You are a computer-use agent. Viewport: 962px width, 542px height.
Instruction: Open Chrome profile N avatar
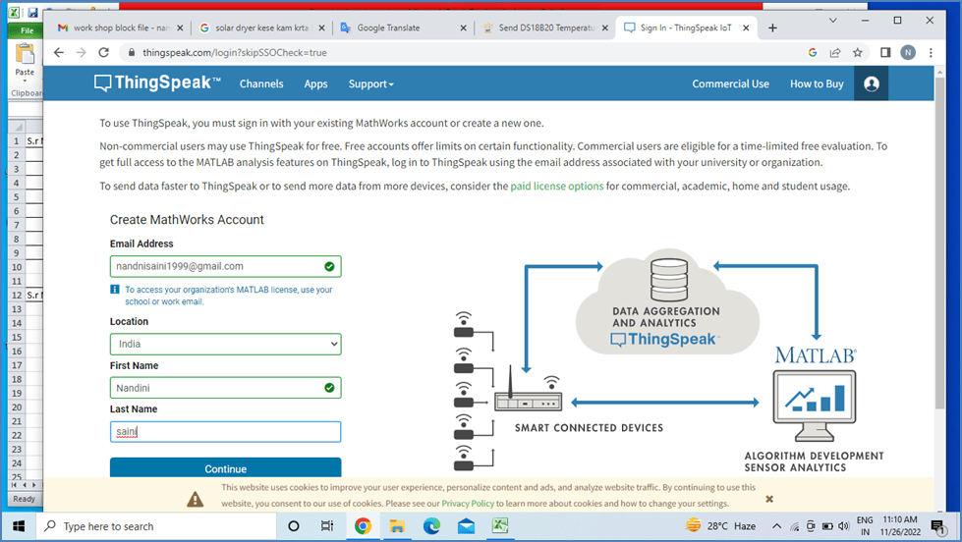point(908,53)
